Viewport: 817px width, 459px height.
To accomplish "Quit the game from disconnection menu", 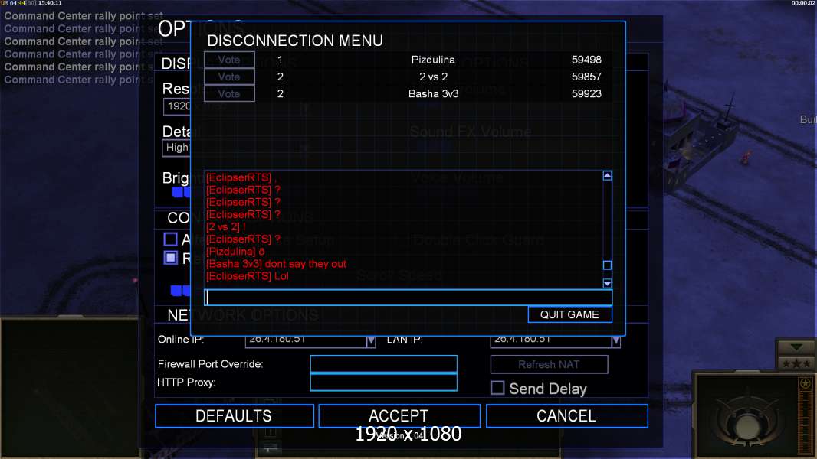I will click(569, 314).
